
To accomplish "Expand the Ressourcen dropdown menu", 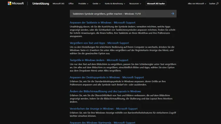I will click(135, 4).
